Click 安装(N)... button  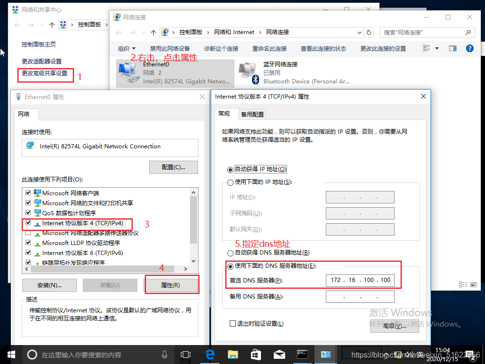tap(49, 285)
